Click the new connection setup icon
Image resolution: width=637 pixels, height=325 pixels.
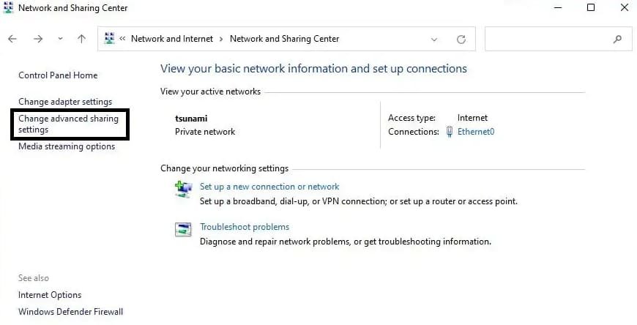point(183,190)
